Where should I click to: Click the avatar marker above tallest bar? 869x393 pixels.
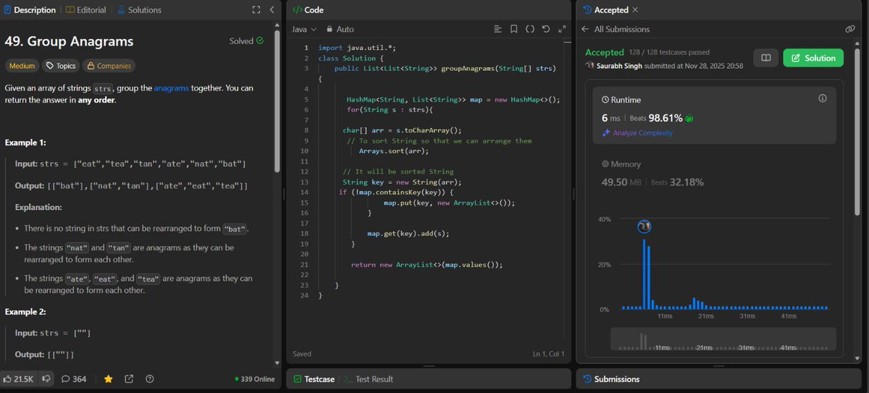pos(645,227)
